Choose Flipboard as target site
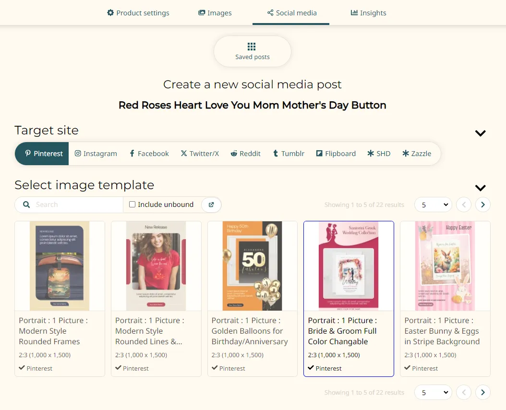Viewport: 506px width, 410px height. coord(336,154)
